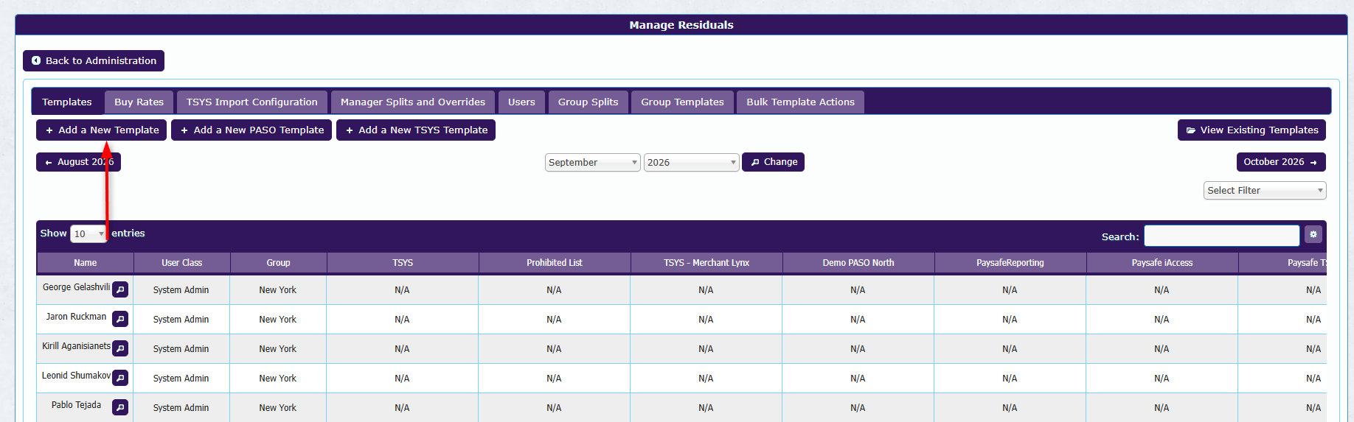Open the Select Filter dropdown
The image size is (1354, 422).
1265,190
